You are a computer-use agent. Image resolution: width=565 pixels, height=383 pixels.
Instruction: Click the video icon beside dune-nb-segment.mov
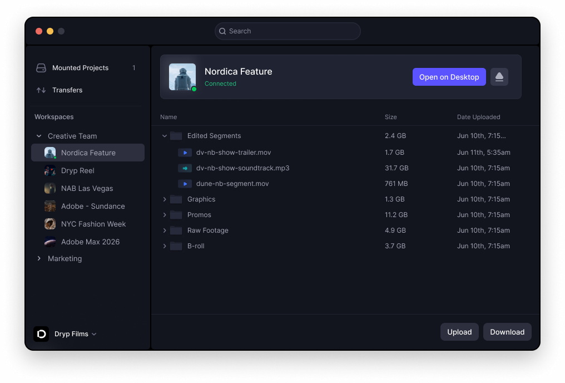click(185, 184)
